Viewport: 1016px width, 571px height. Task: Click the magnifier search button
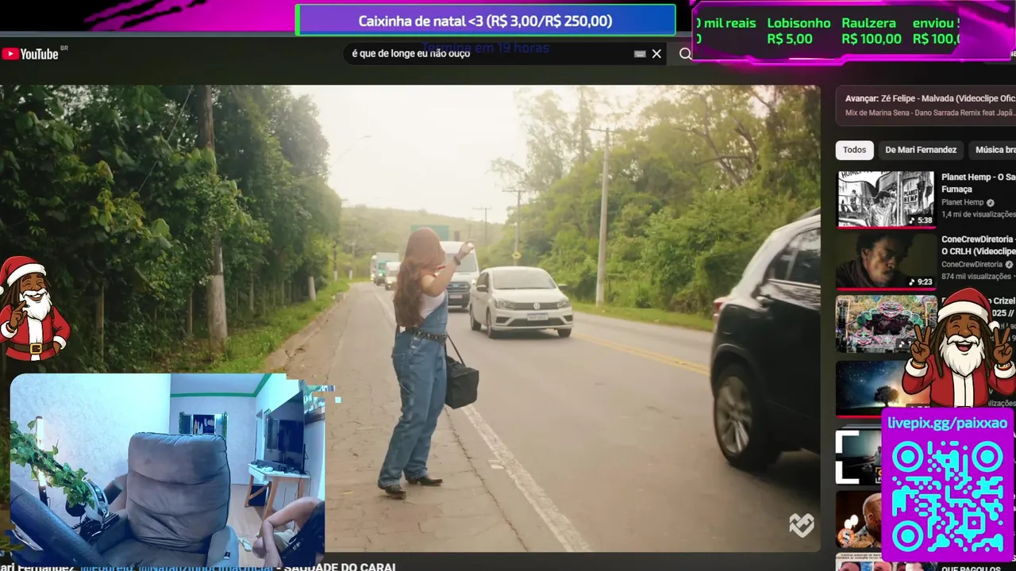coord(685,54)
